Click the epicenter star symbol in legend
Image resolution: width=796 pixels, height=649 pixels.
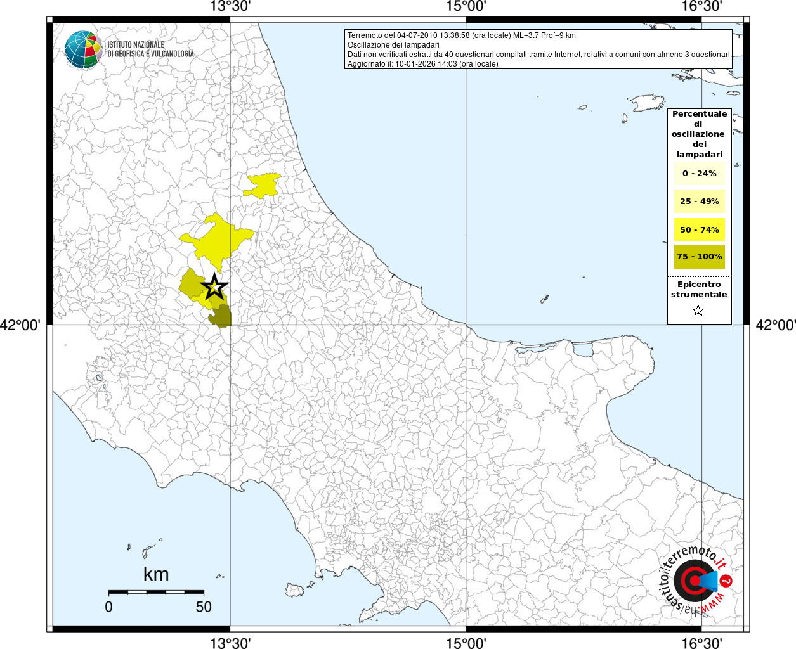[698, 311]
